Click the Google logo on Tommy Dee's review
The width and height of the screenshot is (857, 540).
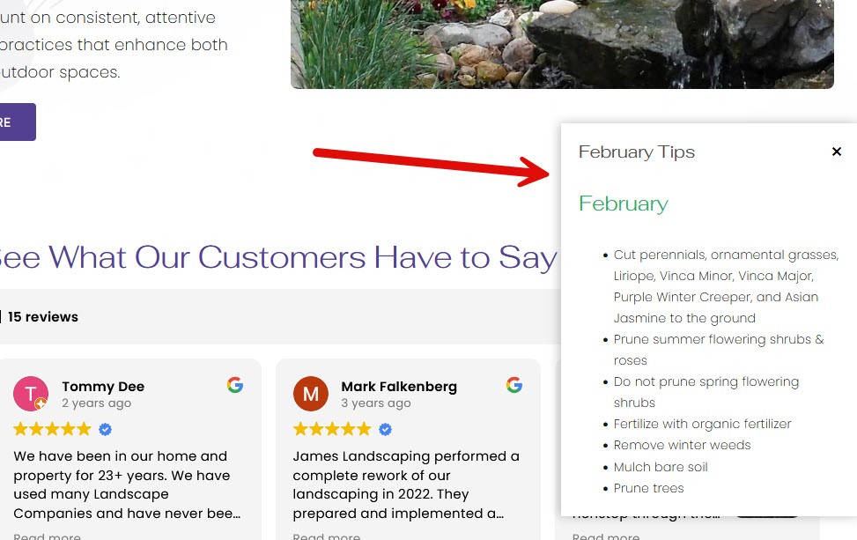[x=234, y=385]
